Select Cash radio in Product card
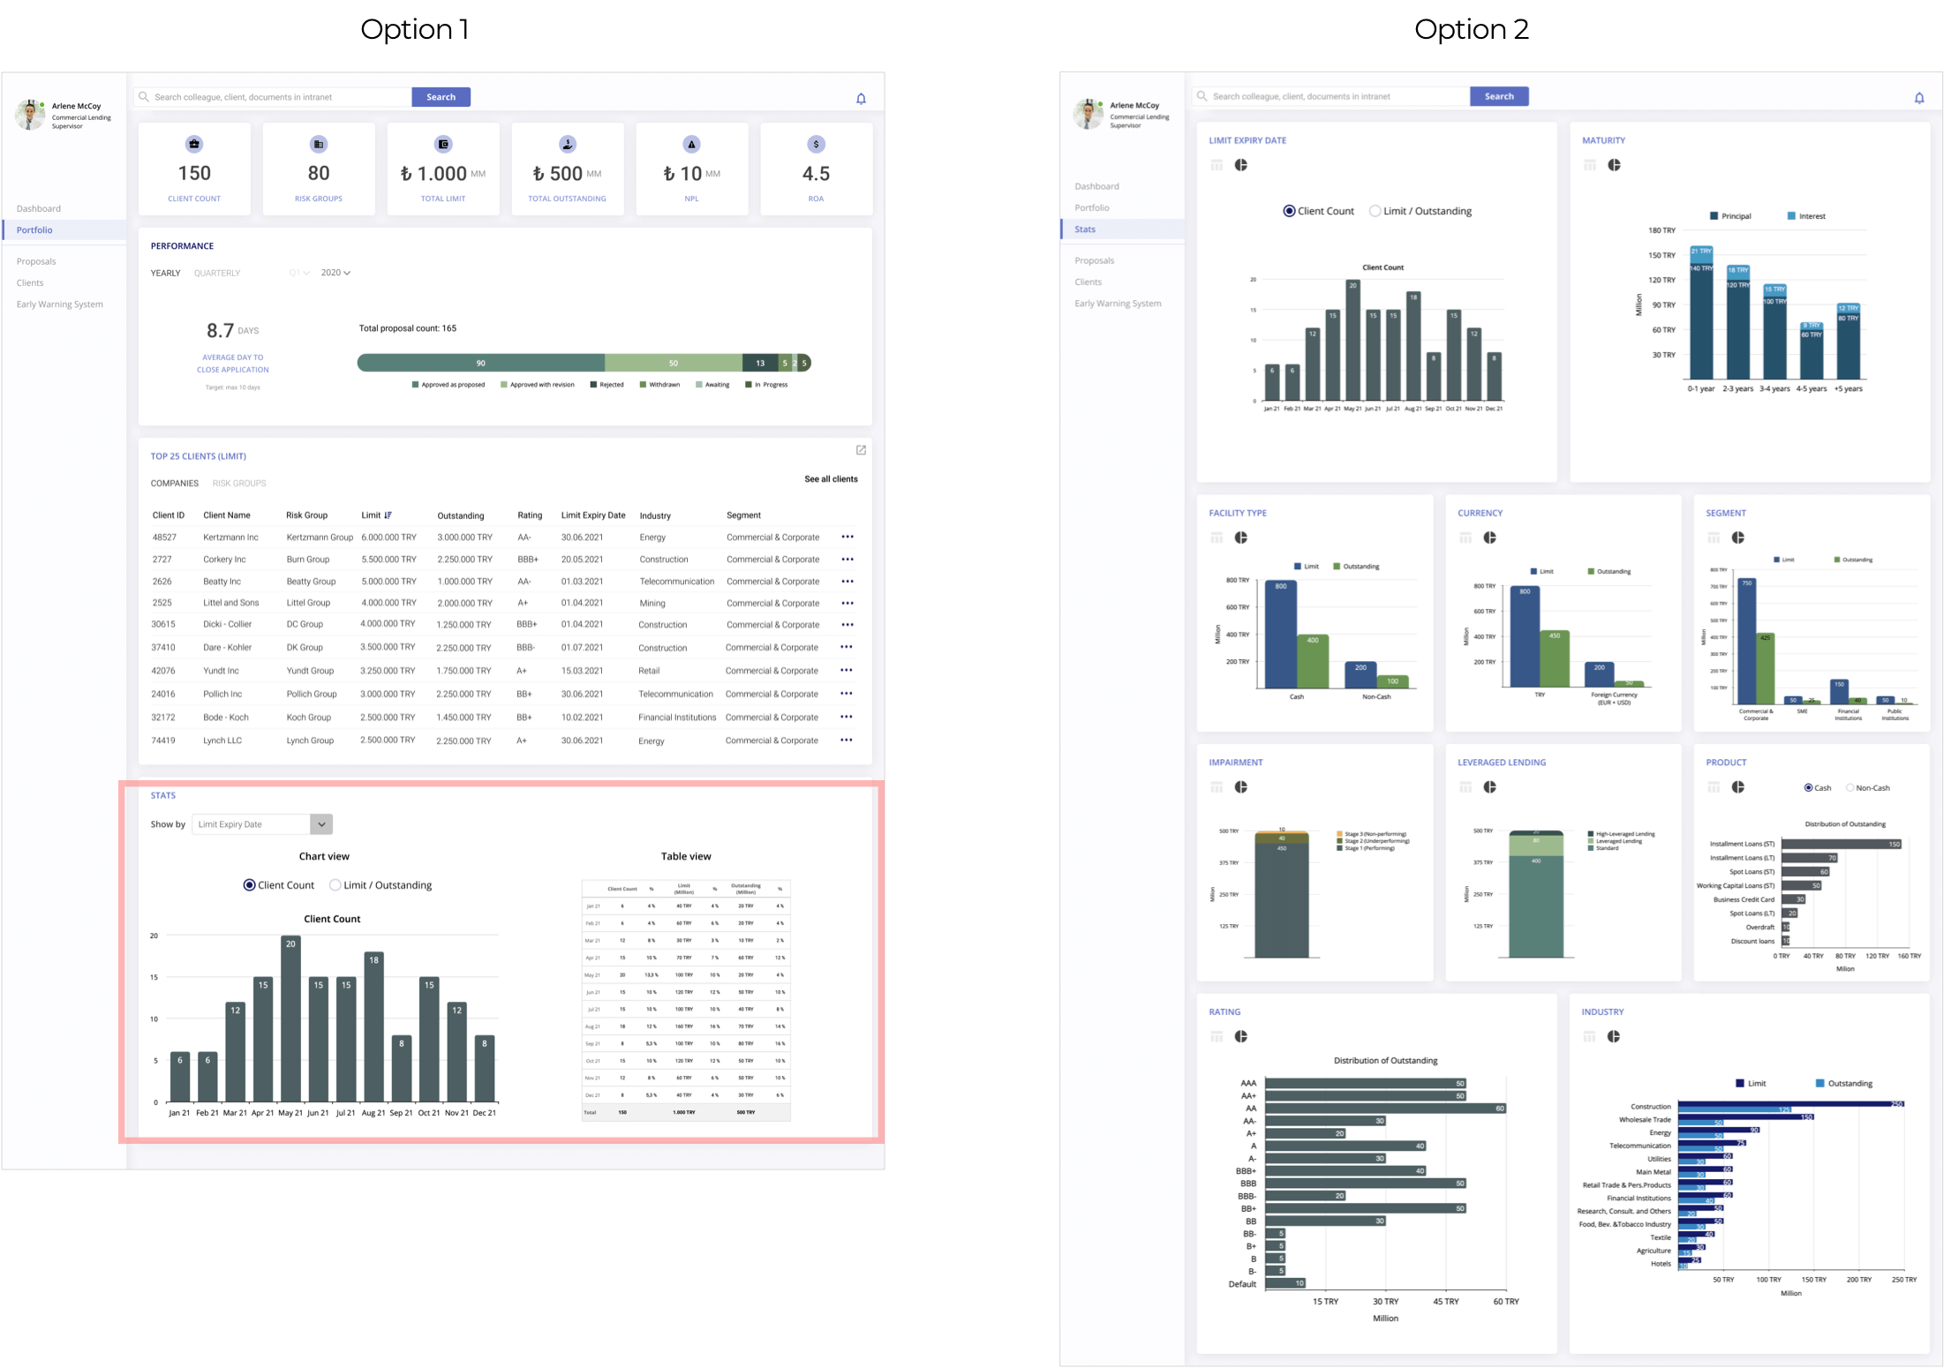This screenshot has width=1944, height=1368. click(x=1808, y=788)
